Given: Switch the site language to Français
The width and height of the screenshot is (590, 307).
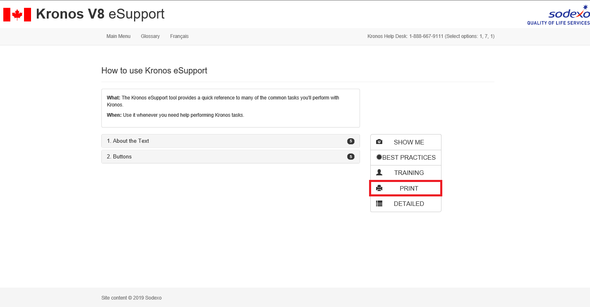Looking at the screenshot, I should [x=179, y=36].
